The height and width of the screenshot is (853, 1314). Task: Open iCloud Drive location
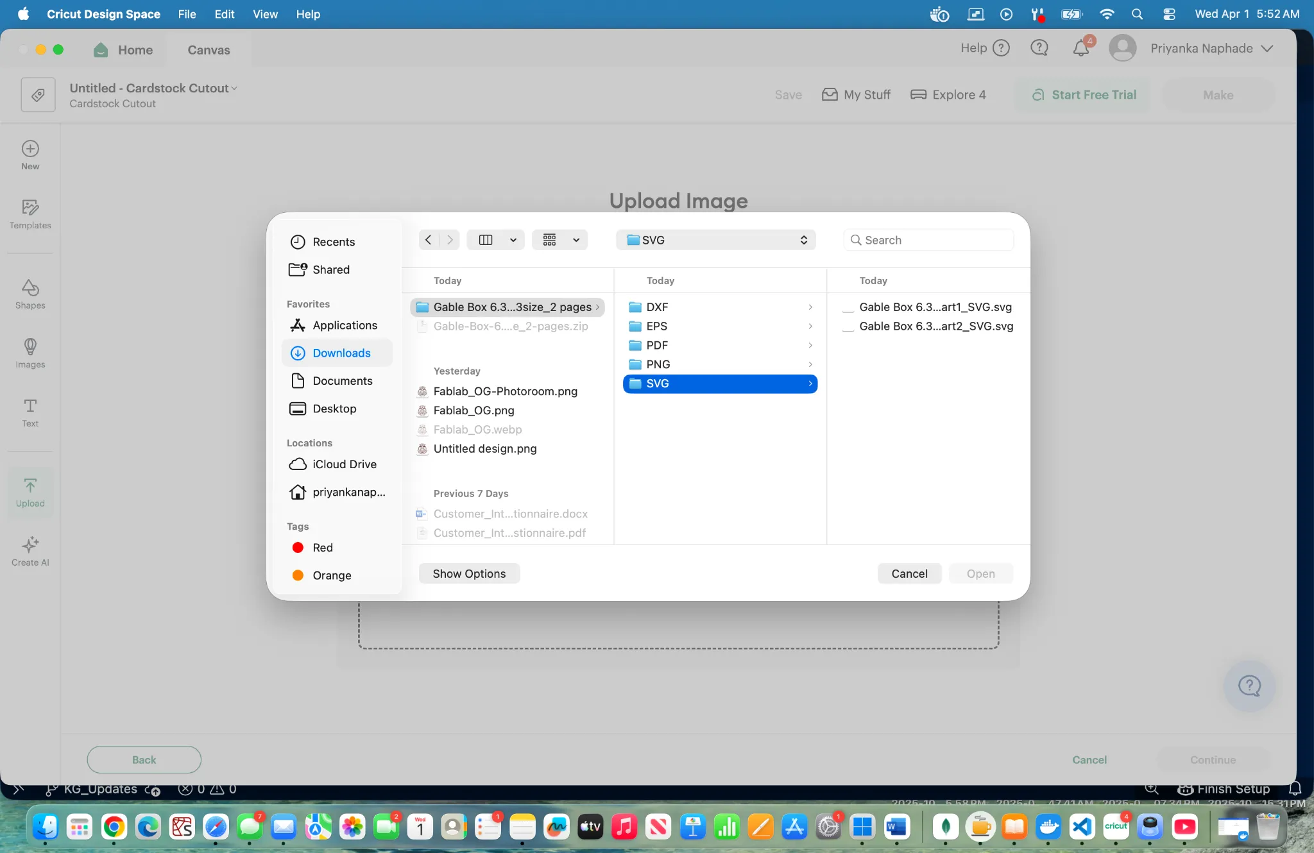[336, 464]
